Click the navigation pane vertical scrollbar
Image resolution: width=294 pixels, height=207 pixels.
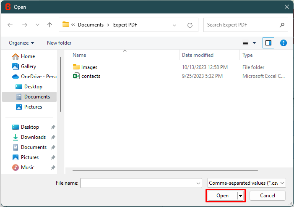pyautogui.click(x=60, y=84)
